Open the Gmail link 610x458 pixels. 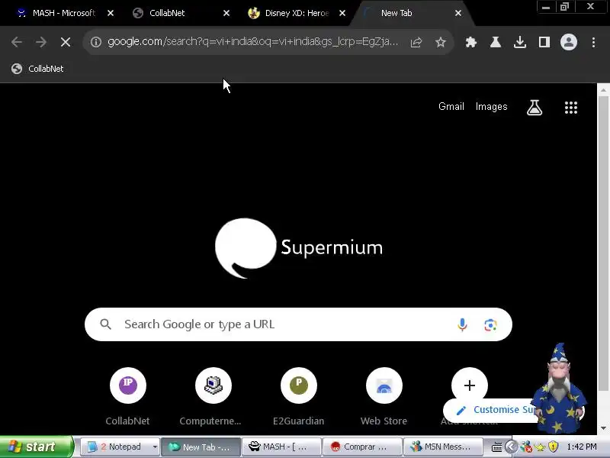coord(451,106)
